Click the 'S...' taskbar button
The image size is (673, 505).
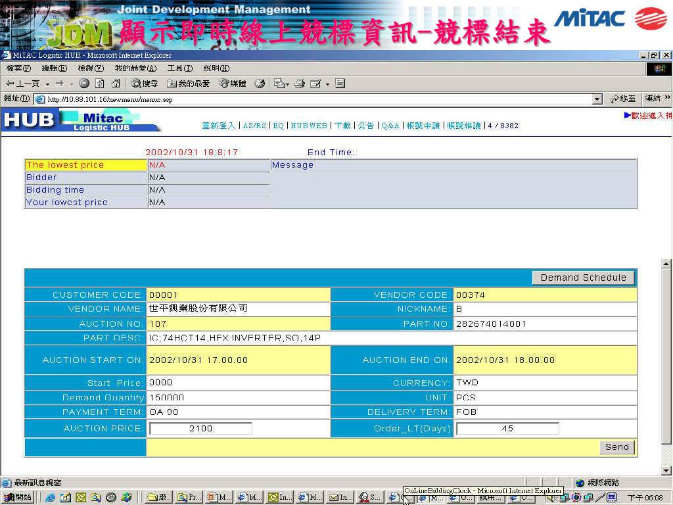point(370,497)
